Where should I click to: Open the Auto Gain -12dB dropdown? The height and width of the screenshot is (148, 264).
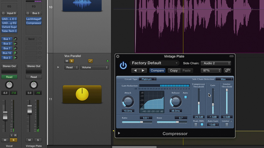213,125
